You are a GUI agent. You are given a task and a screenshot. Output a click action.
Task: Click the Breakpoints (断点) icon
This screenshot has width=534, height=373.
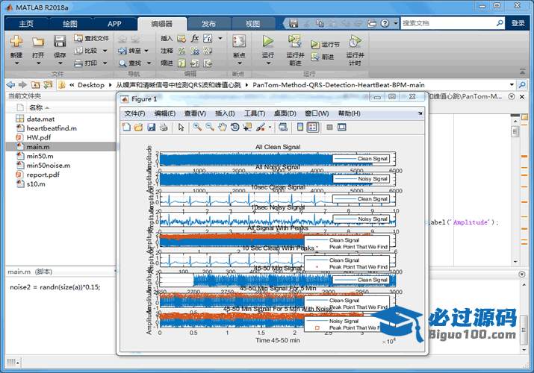(239, 42)
